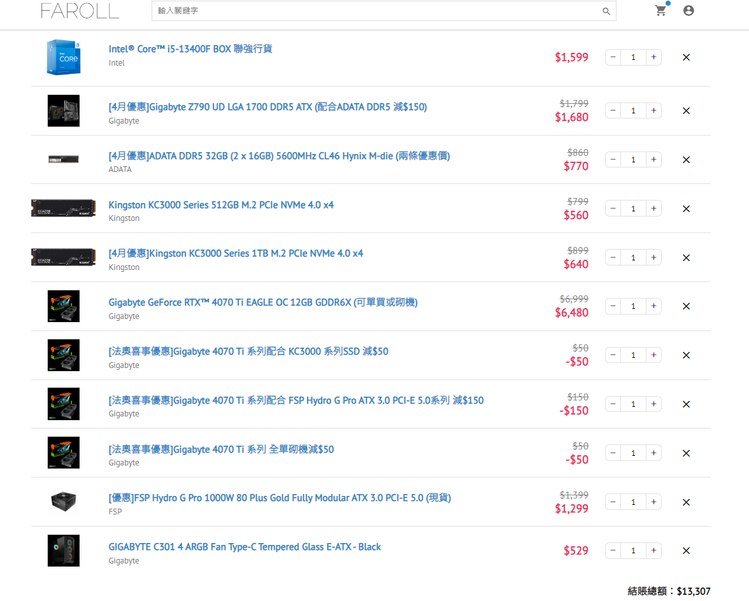Increase quantity of Intel Core i5-13400F

pyautogui.click(x=653, y=57)
